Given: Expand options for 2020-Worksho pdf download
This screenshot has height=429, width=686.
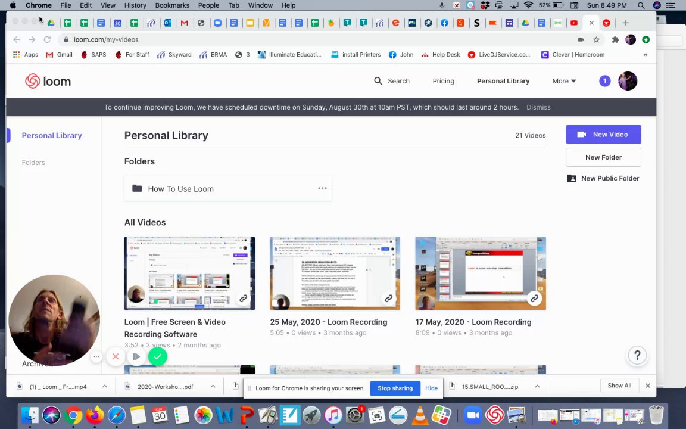Looking at the screenshot, I should 213,386.
